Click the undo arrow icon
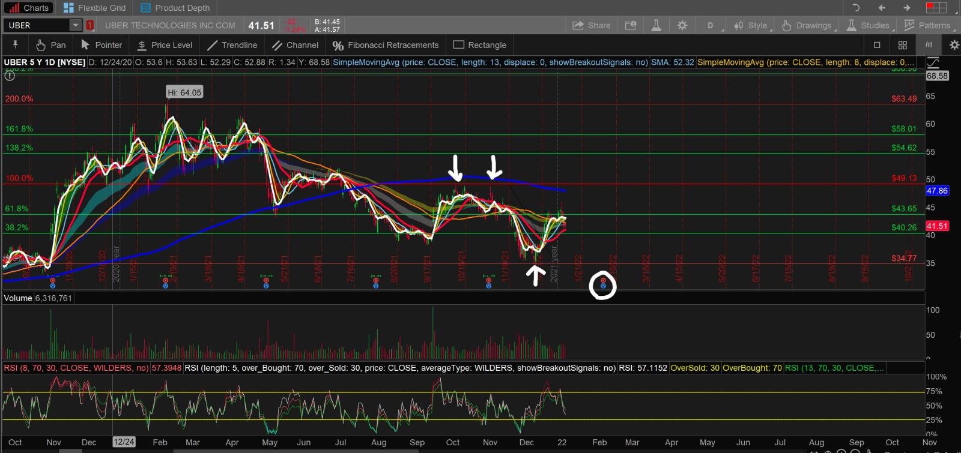 coord(856,8)
